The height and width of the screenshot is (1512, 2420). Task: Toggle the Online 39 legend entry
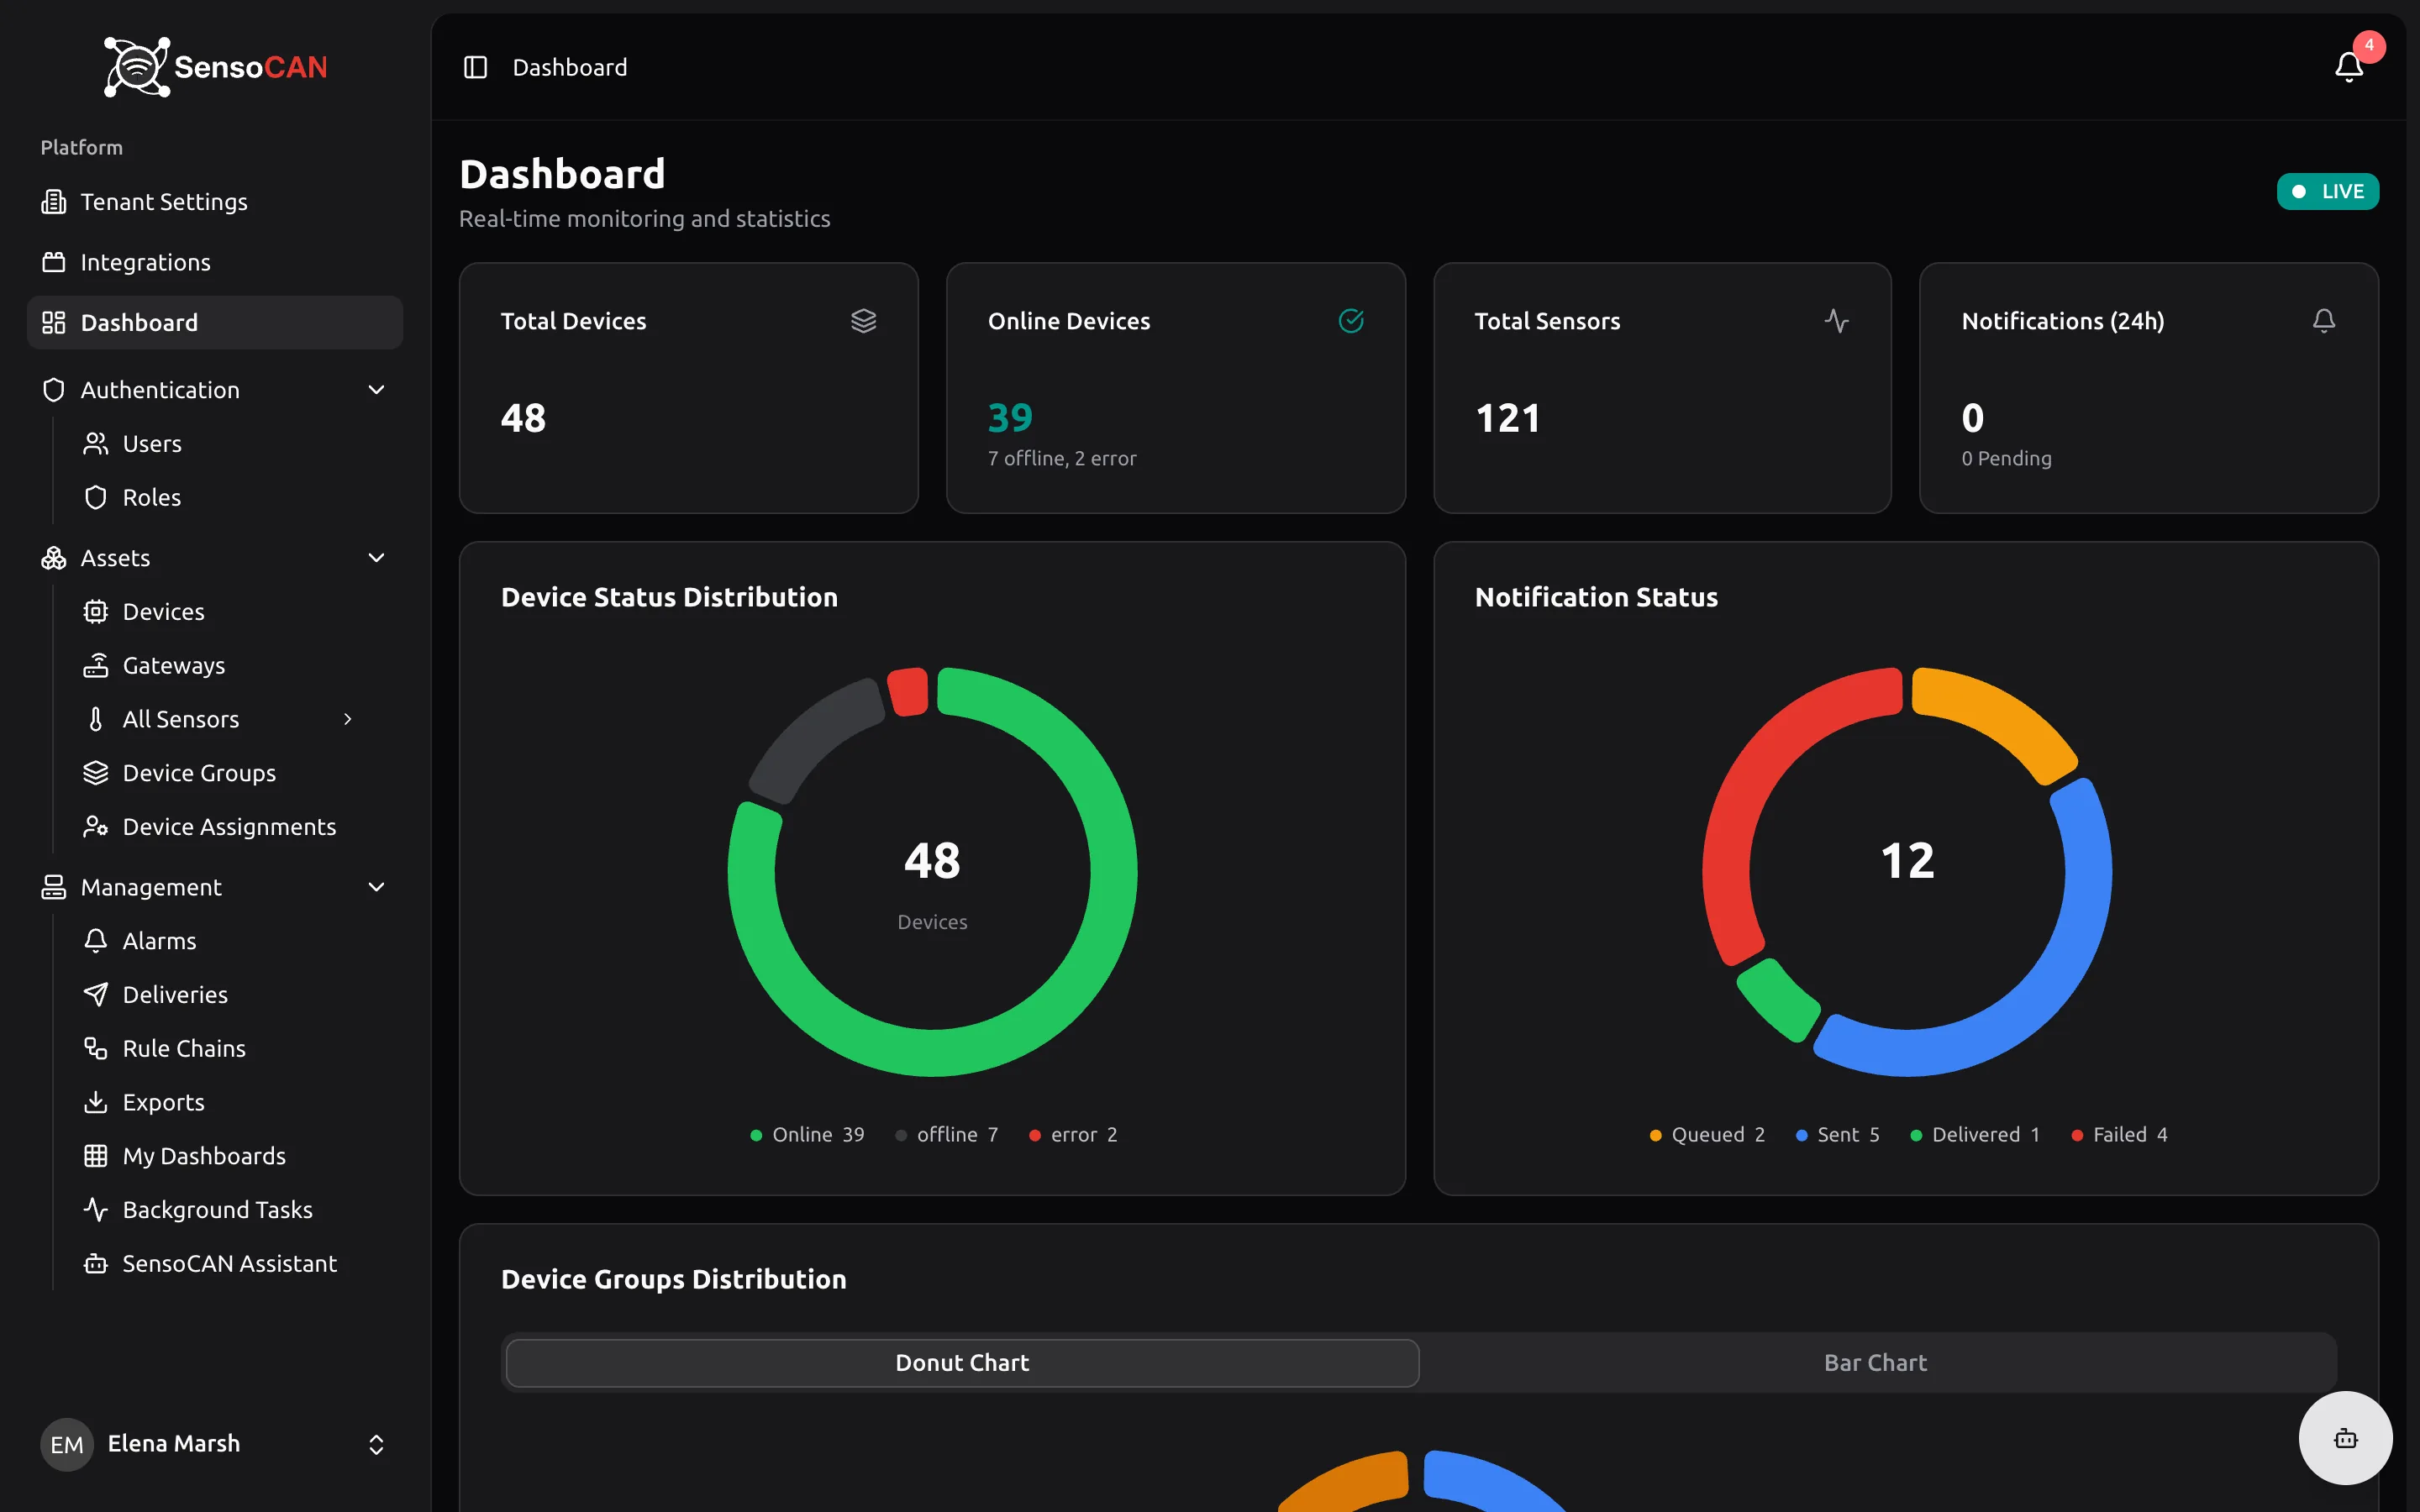point(807,1135)
